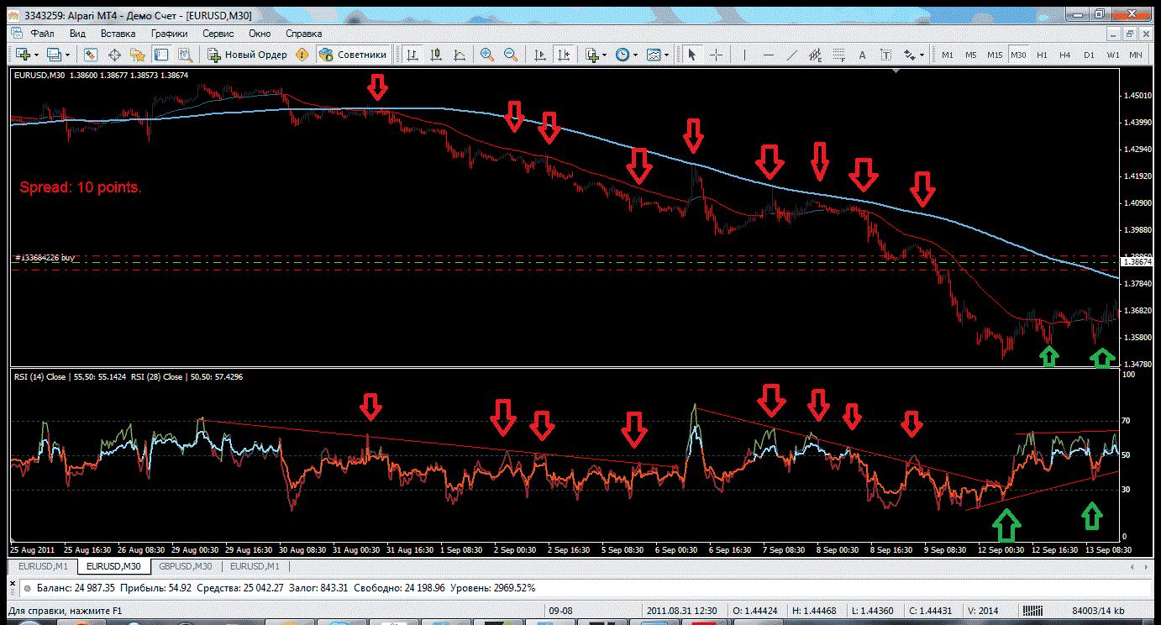This screenshot has width=1161, height=625.
Task: Expand the arrows objects dropdown
Action: click(x=922, y=55)
